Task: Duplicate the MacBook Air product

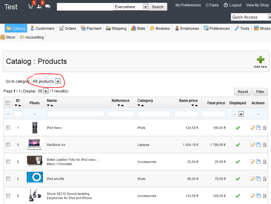Action: click(258, 145)
